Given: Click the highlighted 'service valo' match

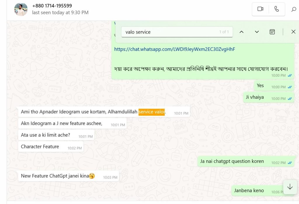Looking at the screenshot, I should 152,112.
